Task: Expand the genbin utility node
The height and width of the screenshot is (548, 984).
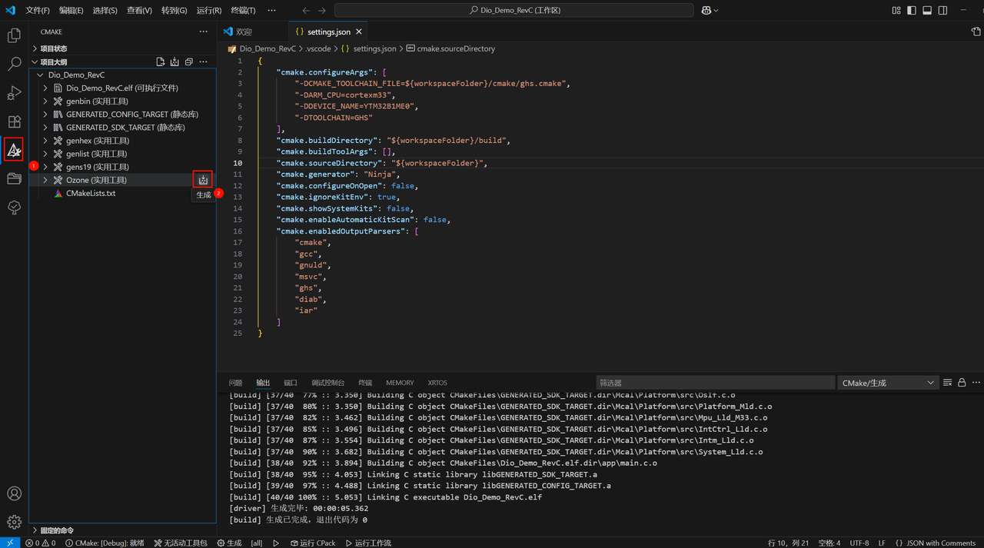Action: (x=45, y=101)
